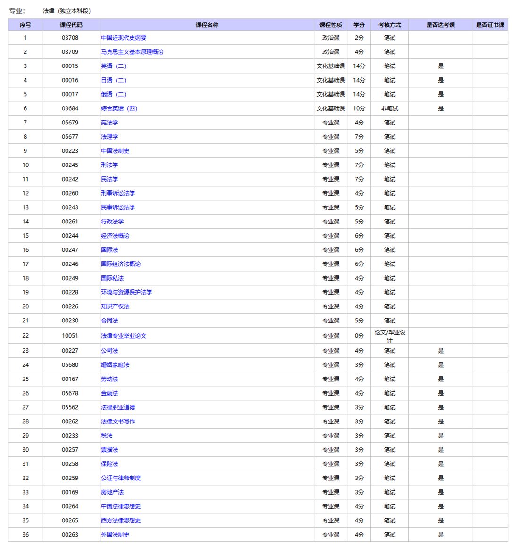The image size is (520, 545).
Task: Click the 外国法制史 course link
Action: [x=115, y=535]
